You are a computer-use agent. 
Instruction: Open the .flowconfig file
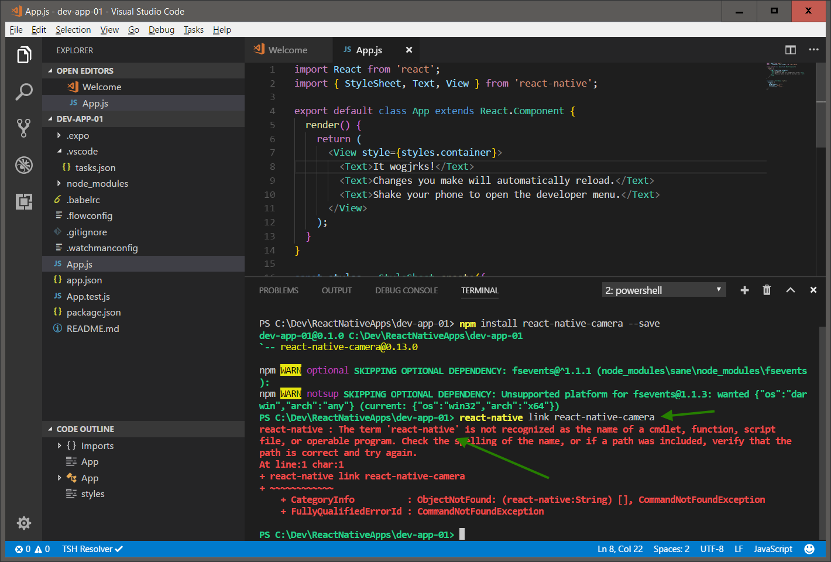(x=143, y=215)
